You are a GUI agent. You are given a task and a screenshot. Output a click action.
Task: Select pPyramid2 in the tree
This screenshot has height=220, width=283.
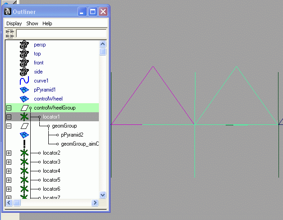(72, 135)
